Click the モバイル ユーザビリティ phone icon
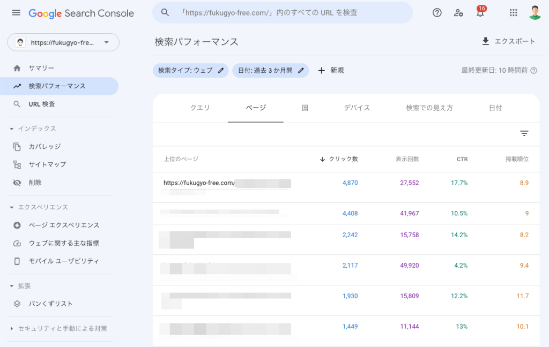Viewport: 549px width, 347px height. (17, 261)
